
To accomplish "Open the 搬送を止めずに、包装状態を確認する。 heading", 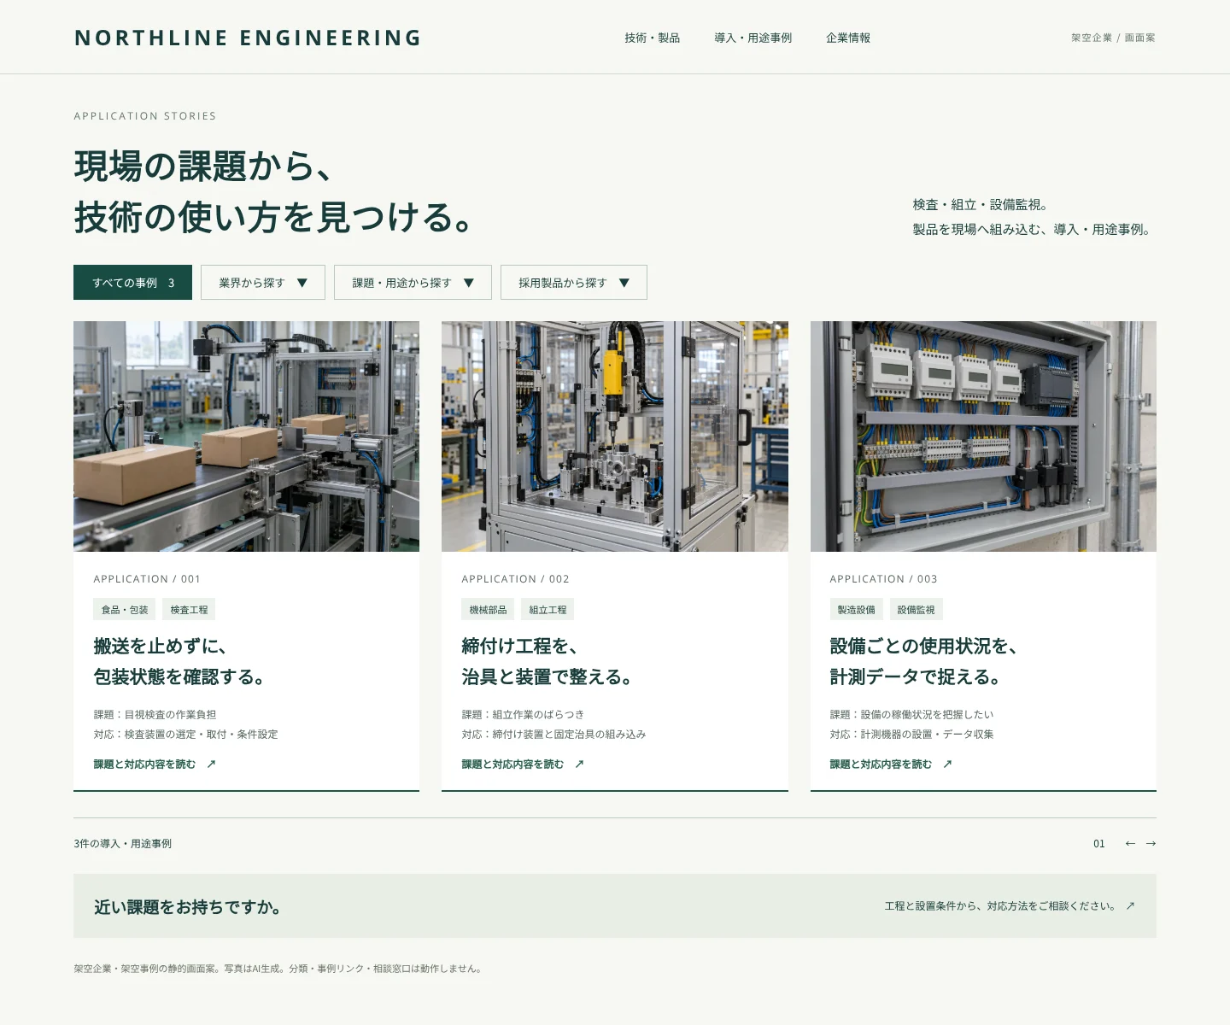I will coord(180,661).
